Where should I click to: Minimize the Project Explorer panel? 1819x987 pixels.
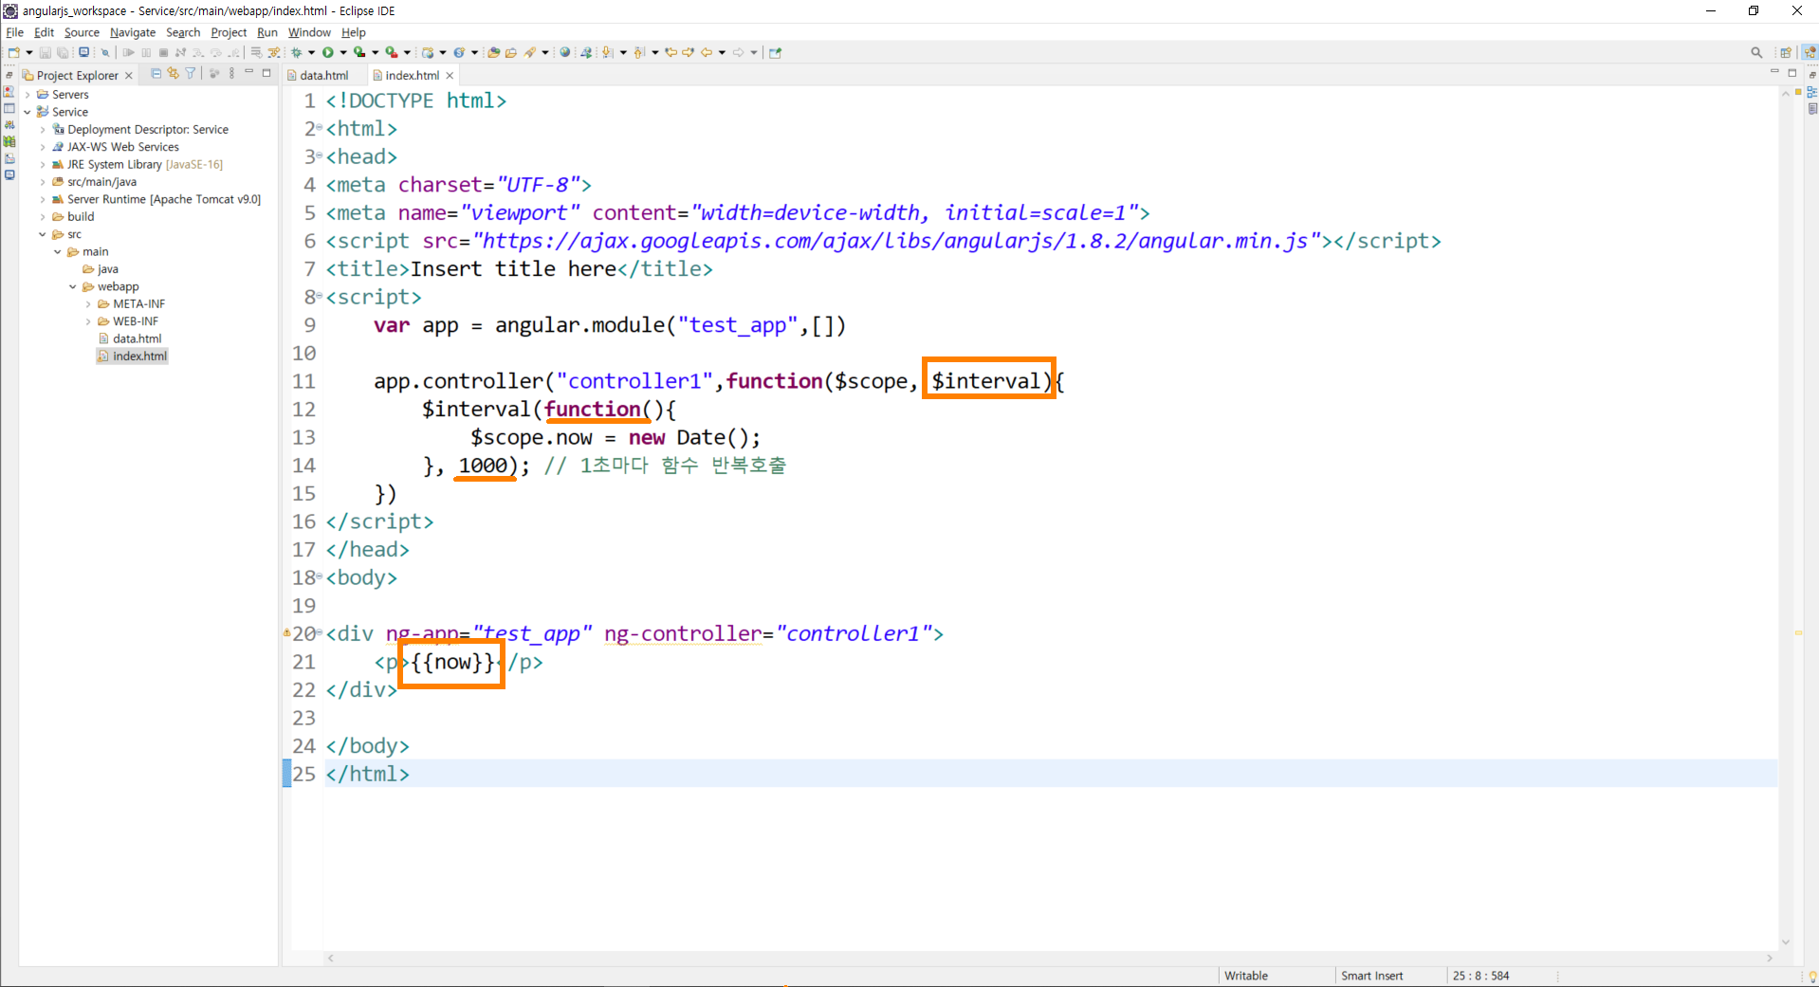pyautogui.click(x=249, y=73)
